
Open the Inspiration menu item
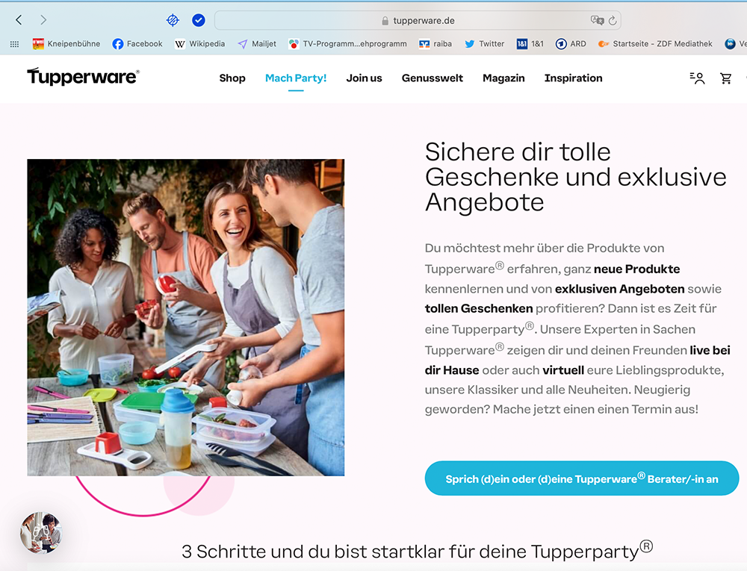point(573,78)
